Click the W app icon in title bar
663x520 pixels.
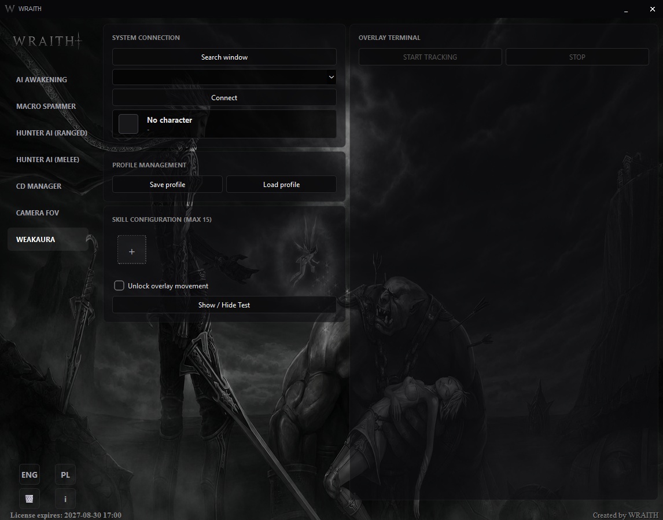tap(9, 9)
